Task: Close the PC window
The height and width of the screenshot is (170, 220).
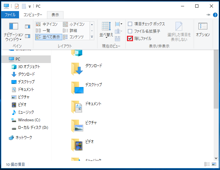Action: 211,6
